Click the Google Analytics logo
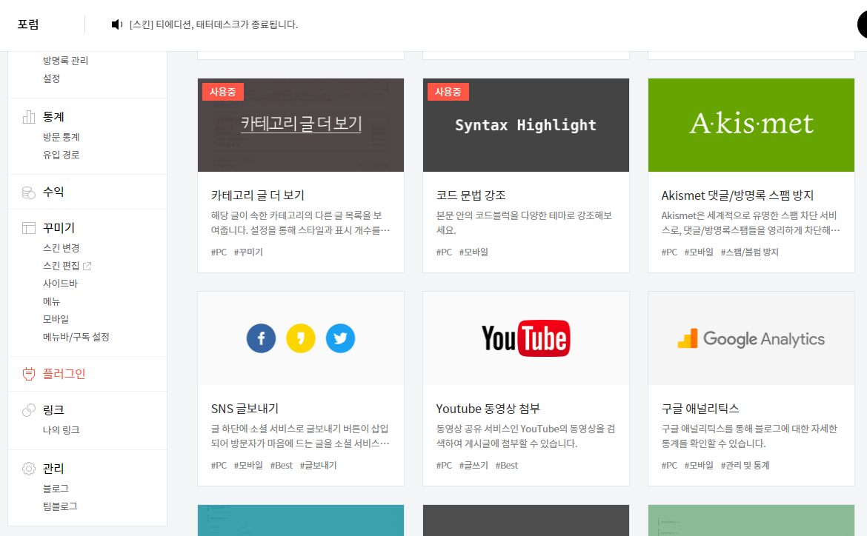This screenshot has width=867, height=536. click(751, 339)
